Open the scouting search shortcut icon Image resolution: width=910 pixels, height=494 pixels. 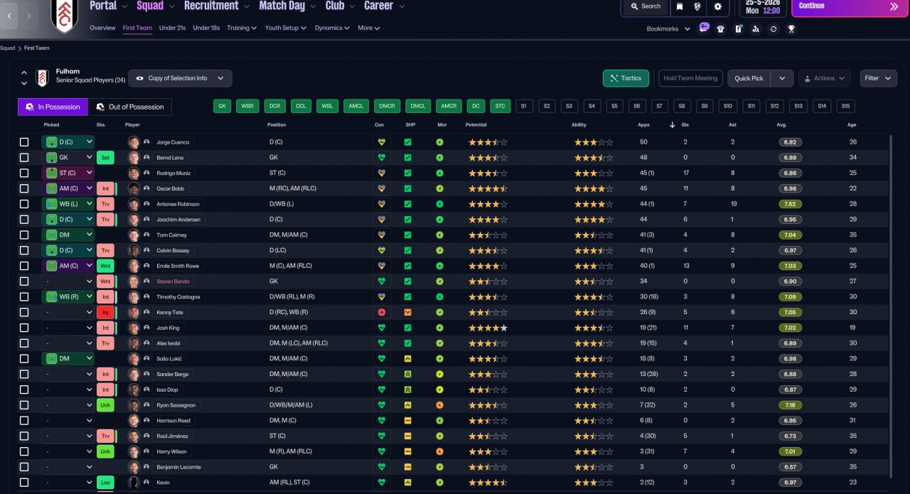click(x=756, y=29)
